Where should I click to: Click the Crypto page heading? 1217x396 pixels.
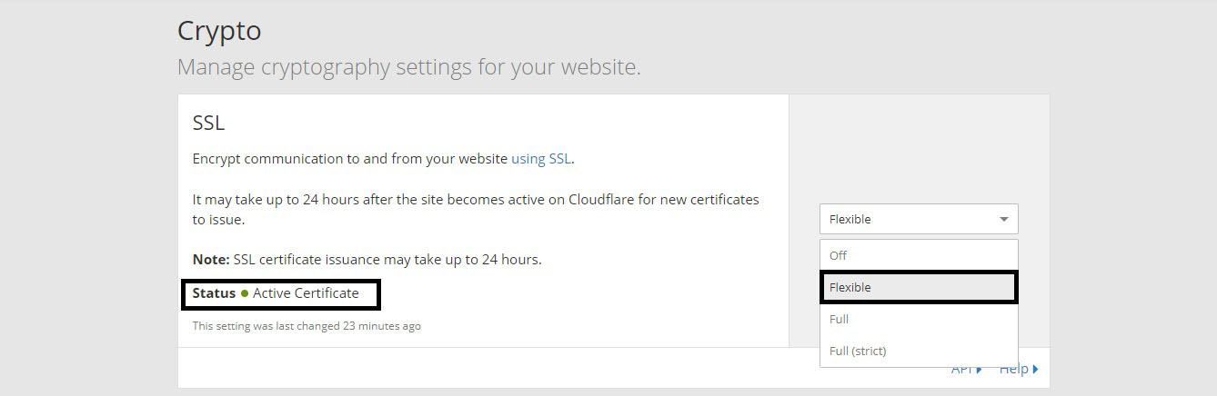(x=219, y=31)
